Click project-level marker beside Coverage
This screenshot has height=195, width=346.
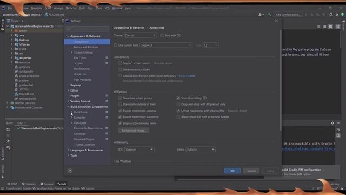click(107, 134)
